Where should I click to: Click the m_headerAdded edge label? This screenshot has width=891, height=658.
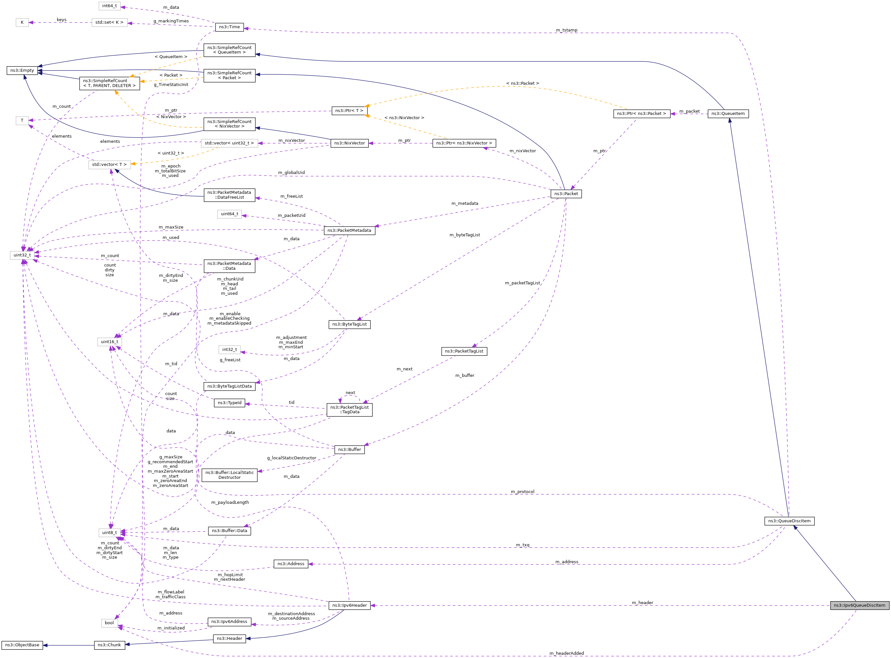point(566,653)
